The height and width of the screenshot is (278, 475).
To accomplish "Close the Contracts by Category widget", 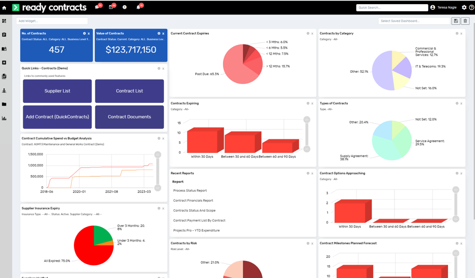I will 461,34.
